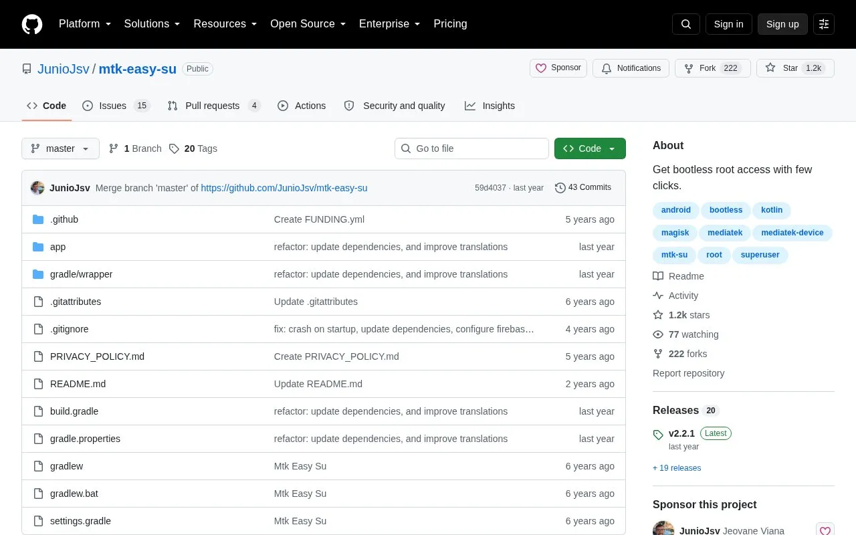Expand the Enterprise menu
The height and width of the screenshot is (535, 856).
[x=390, y=24]
